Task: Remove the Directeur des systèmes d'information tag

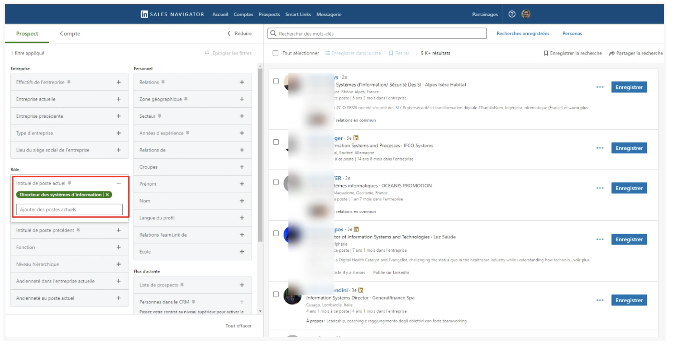Action: pos(107,195)
